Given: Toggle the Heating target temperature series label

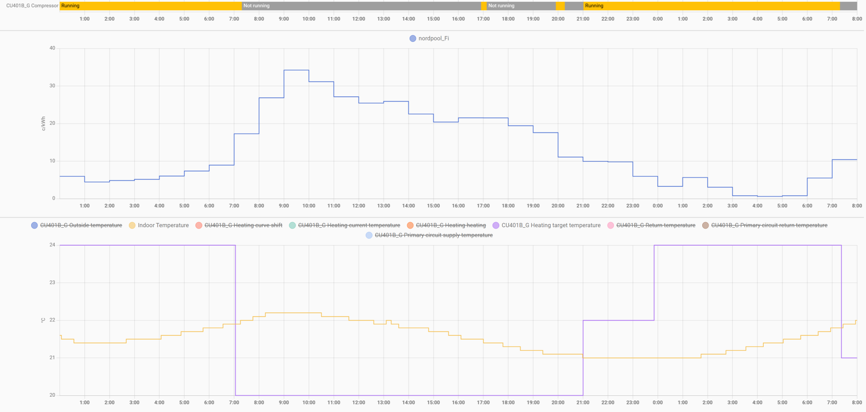Looking at the screenshot, I should [x=551, y=225].
